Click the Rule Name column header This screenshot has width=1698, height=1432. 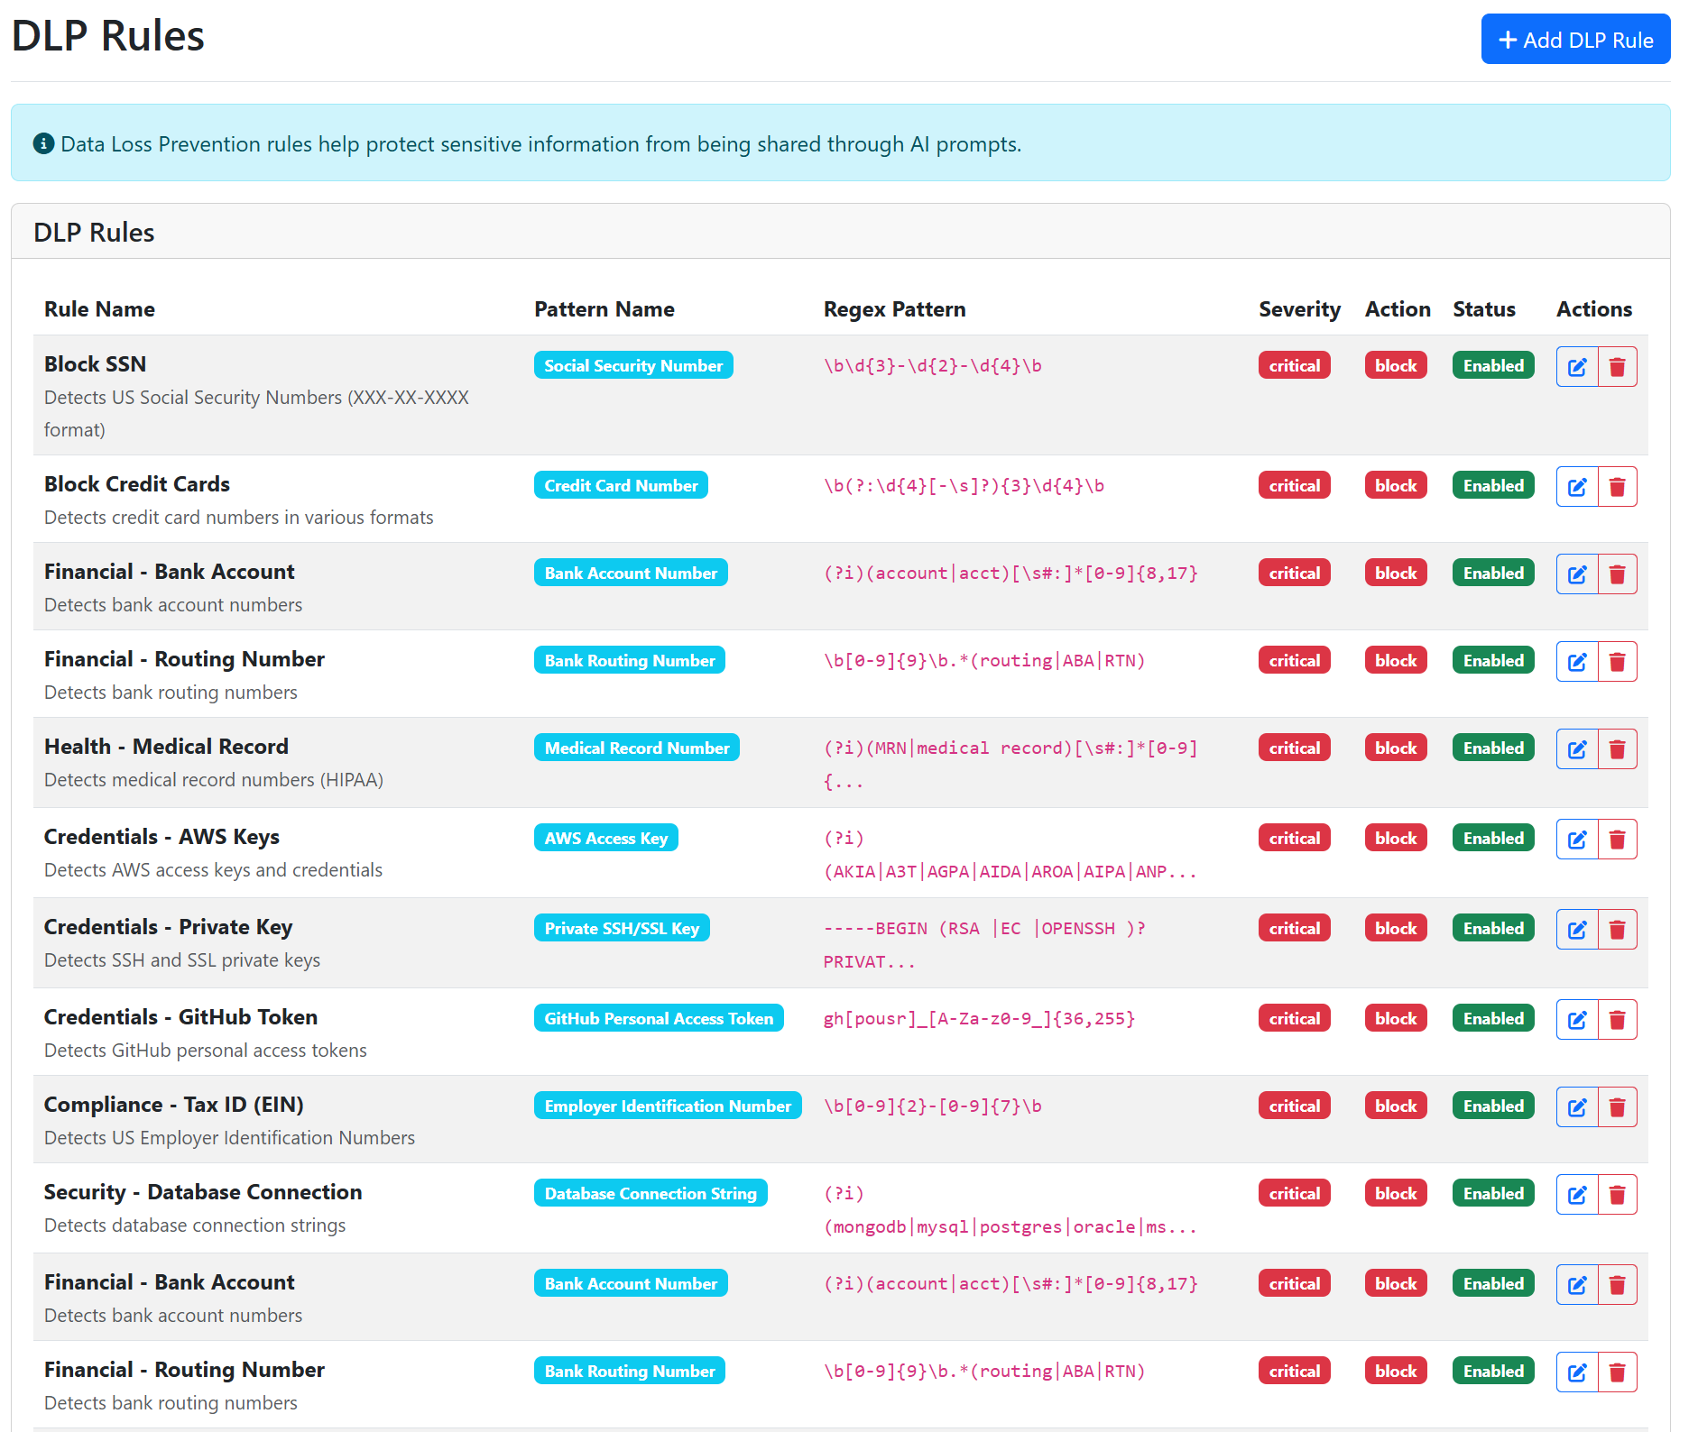(99, 309)
